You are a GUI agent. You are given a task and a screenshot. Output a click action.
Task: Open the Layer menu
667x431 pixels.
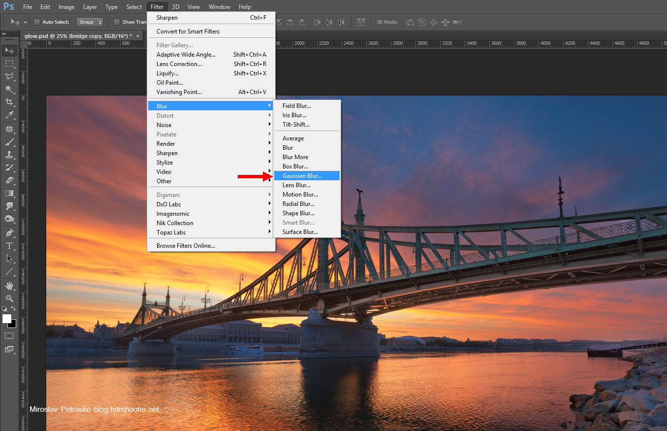pos(90,7)
